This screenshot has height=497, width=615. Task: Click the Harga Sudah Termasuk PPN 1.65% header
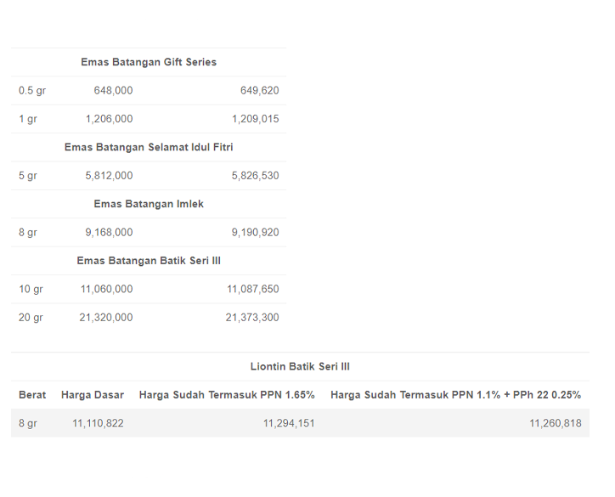[227, 395]
